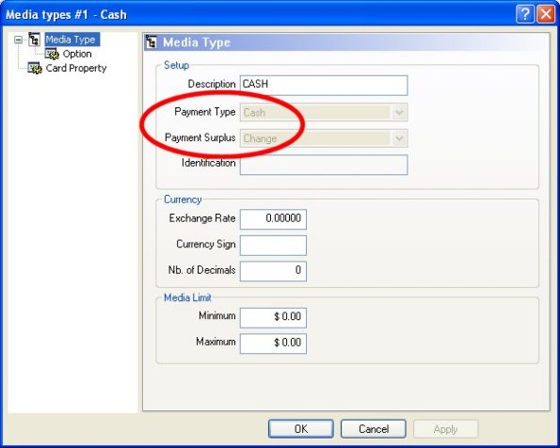Open the Payment Type dropdown arrow

[399, 113]
